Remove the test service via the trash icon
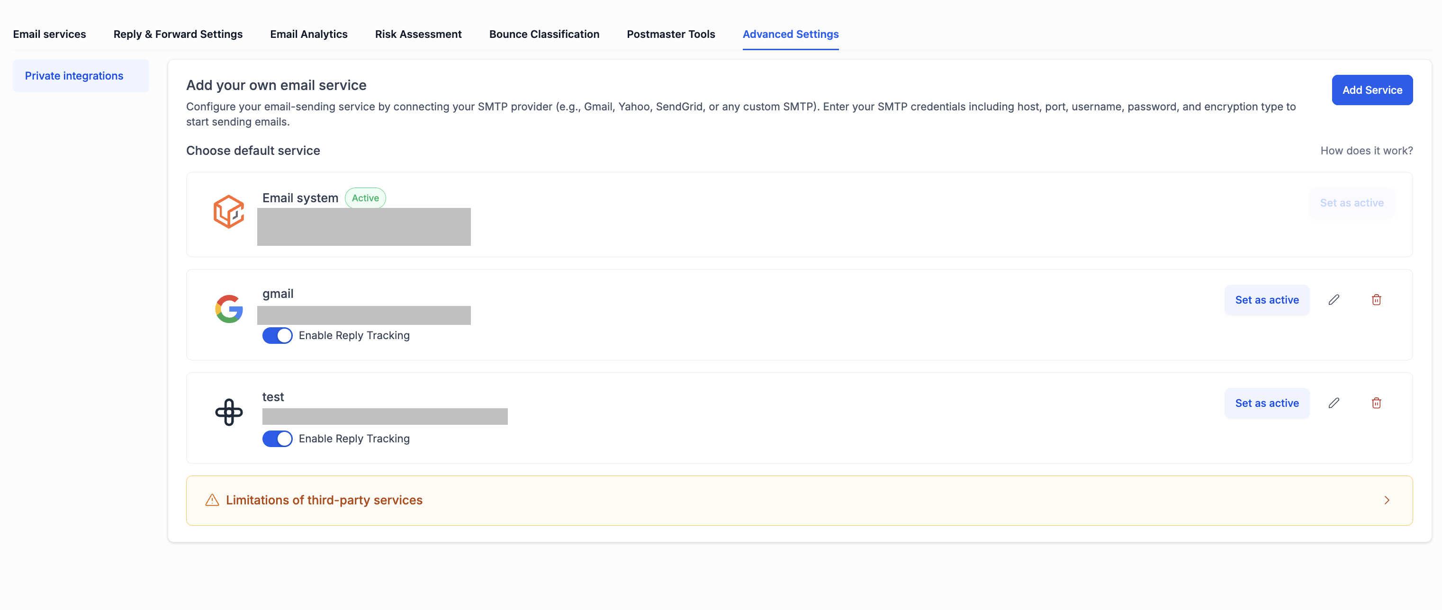The width and height of the screenshot is (1442, 610). [x=1377, y=403]
